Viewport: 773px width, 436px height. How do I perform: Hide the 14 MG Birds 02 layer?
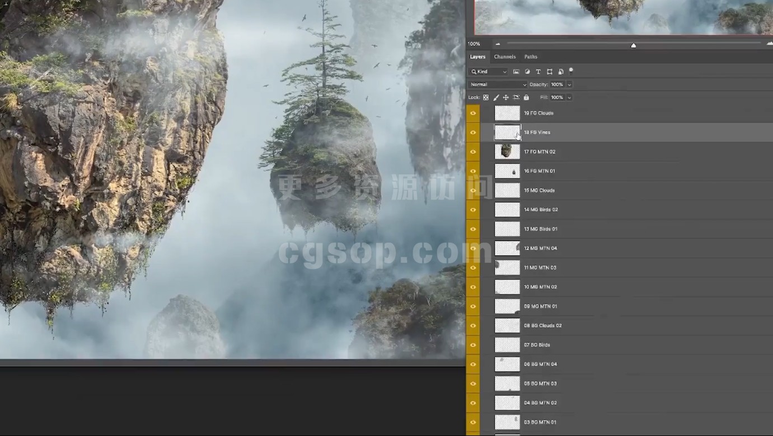pos(473,210)
